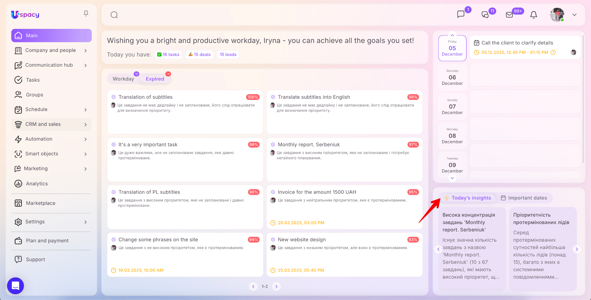This screenshot has width=591, height=300.
Task: Expand Automation submenu arrow
Action: tap(85, 139)
